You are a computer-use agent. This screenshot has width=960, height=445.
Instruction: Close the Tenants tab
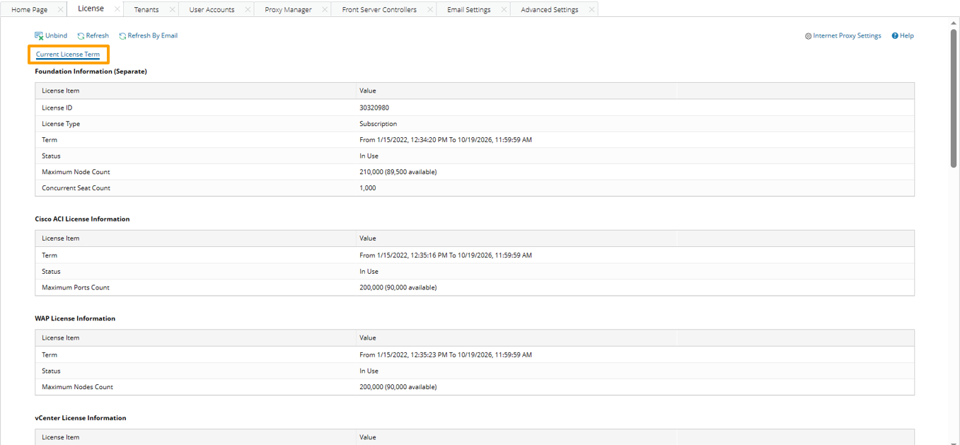pos(172,10)
